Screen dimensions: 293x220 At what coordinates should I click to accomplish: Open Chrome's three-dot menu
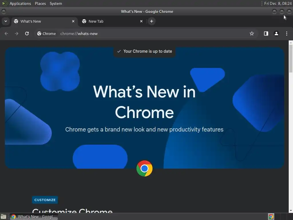pos(286,34)
